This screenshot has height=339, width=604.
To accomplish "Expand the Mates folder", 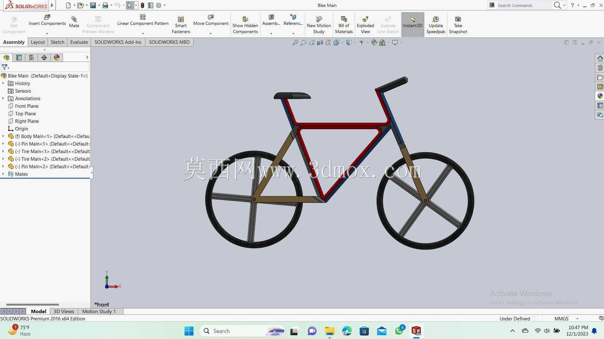I will pyautogui.click(x=3, y=174).
